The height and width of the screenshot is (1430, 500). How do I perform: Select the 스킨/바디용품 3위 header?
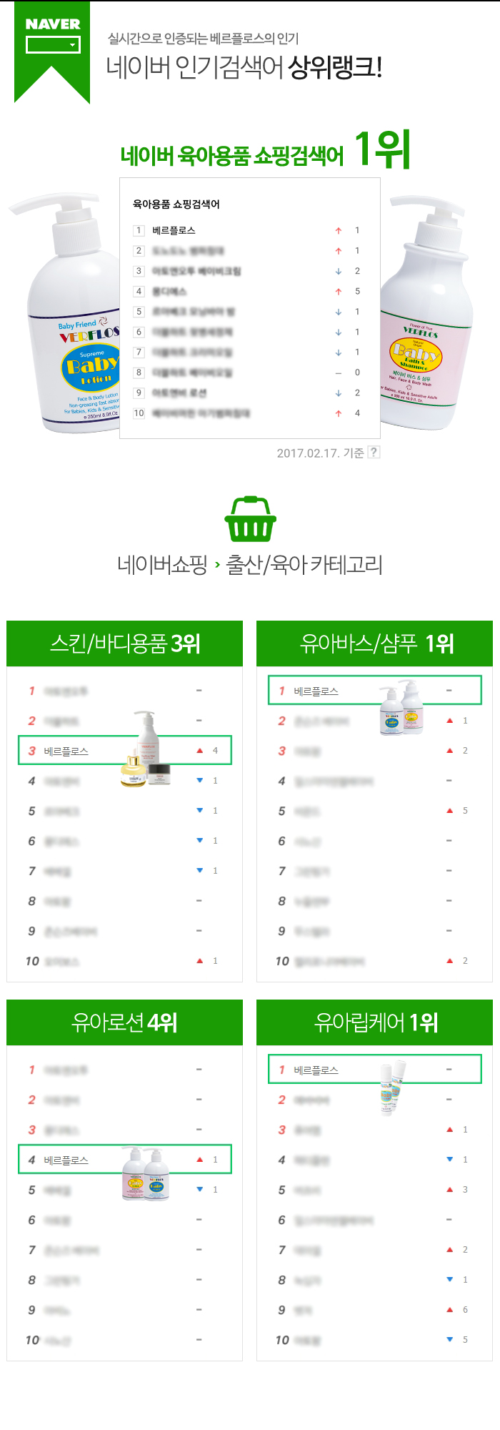(x=125, y=643)
